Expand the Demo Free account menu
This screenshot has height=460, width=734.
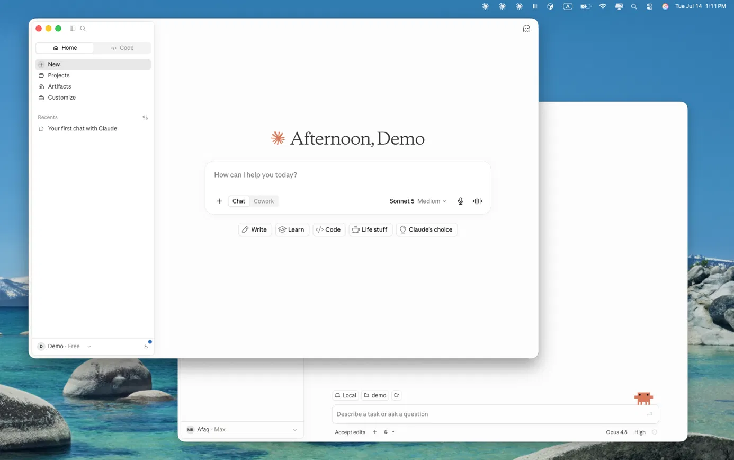coord(64,346)
